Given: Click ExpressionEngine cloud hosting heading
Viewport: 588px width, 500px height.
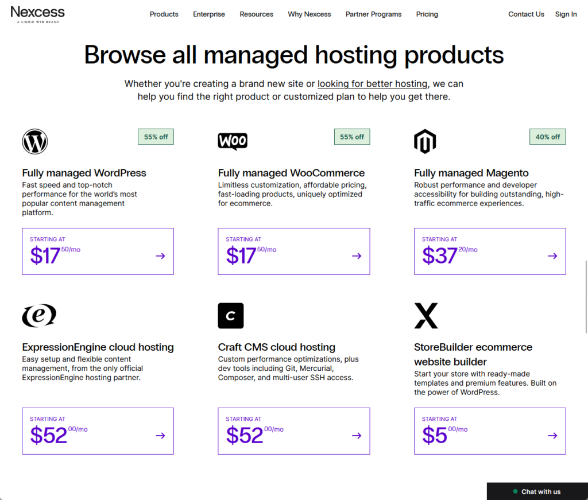Looking at the screenshot, I should click(x=98, y=347).
